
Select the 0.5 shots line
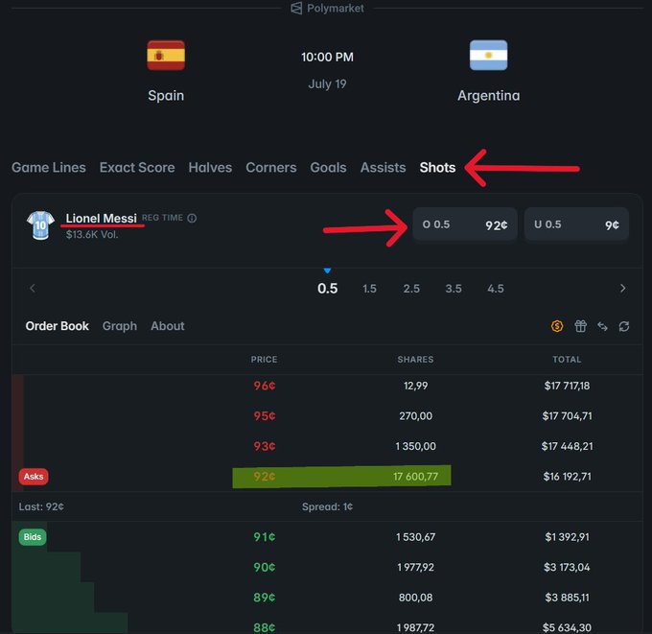click(328, 289)
